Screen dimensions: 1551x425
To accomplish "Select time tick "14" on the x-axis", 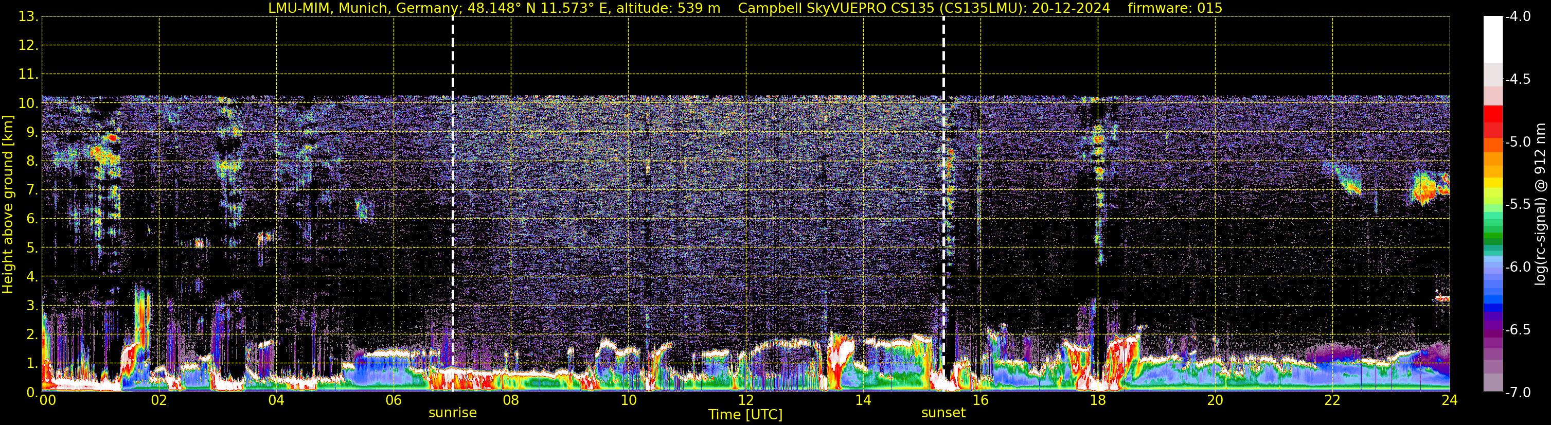I will [x=863, y=400].
